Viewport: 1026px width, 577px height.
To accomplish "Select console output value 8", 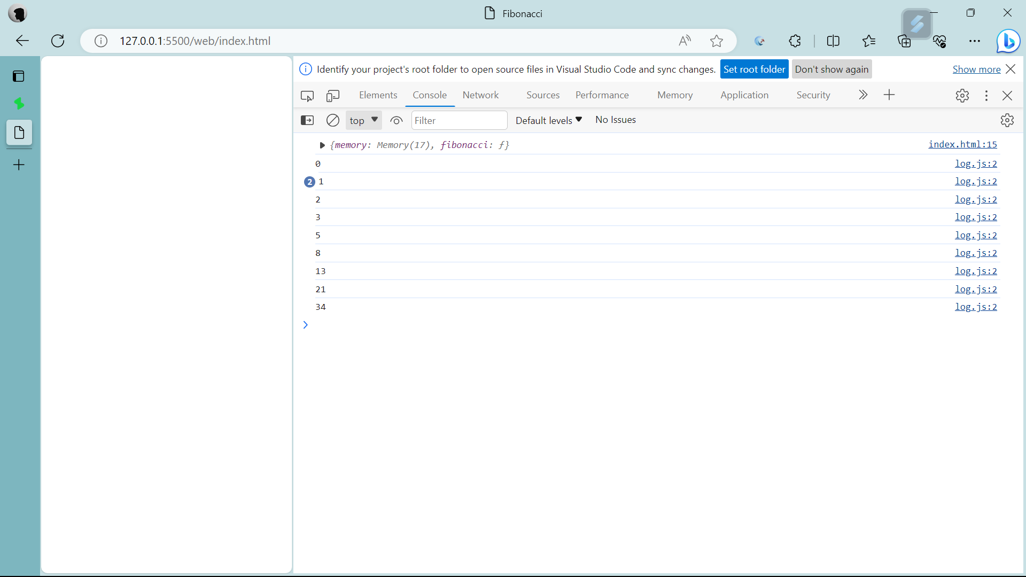I will [x=318, y=253].
